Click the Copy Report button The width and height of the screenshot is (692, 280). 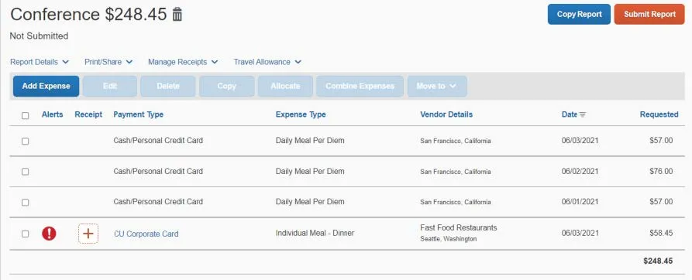click(579, 14)
